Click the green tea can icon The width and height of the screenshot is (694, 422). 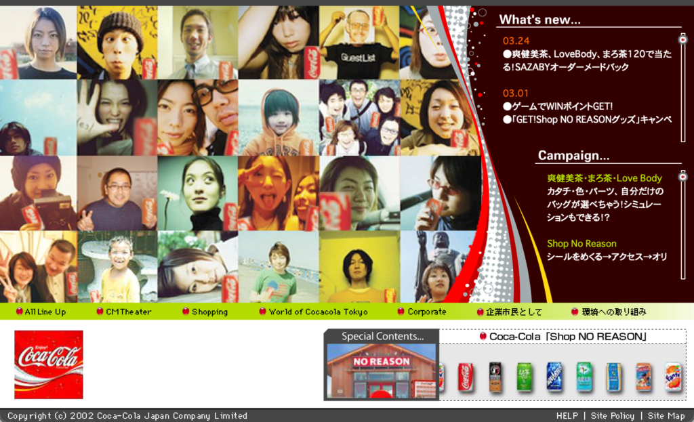[525, 377]
